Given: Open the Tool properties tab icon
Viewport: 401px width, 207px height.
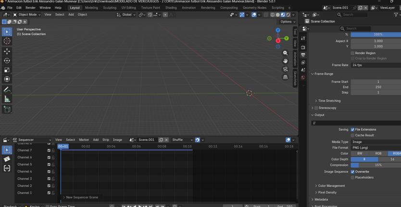Looking at the screenshot, I should tap(303, 38).
